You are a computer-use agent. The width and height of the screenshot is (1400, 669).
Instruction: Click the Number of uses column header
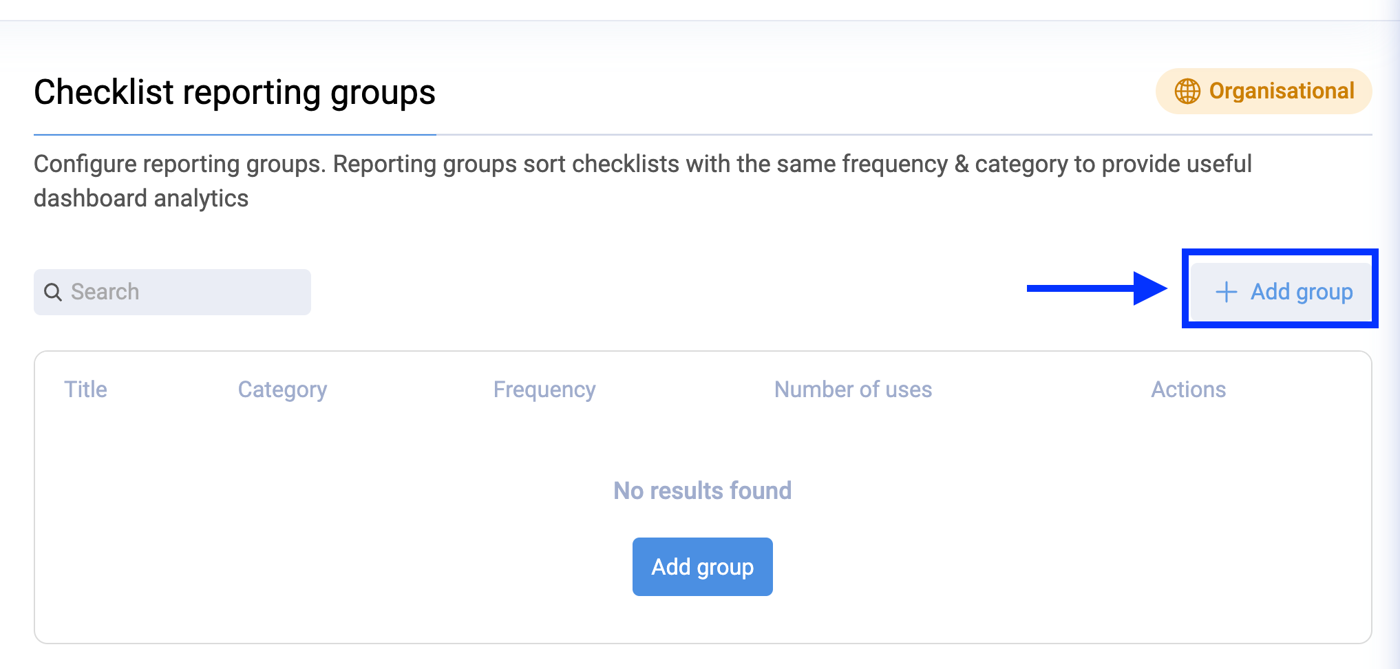(x=853, y=389)
